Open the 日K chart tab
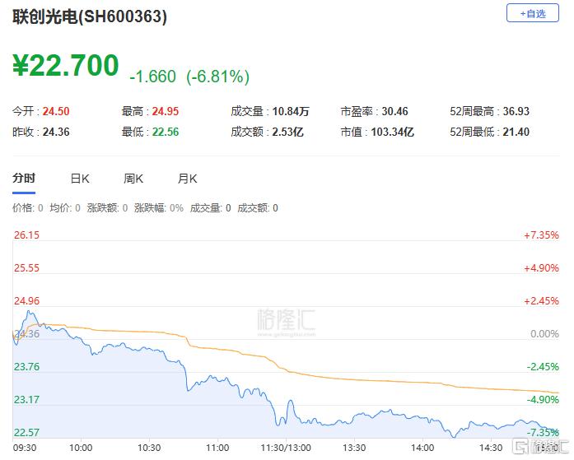The height and width of the screenshot is (460, 574). point(80,179)
